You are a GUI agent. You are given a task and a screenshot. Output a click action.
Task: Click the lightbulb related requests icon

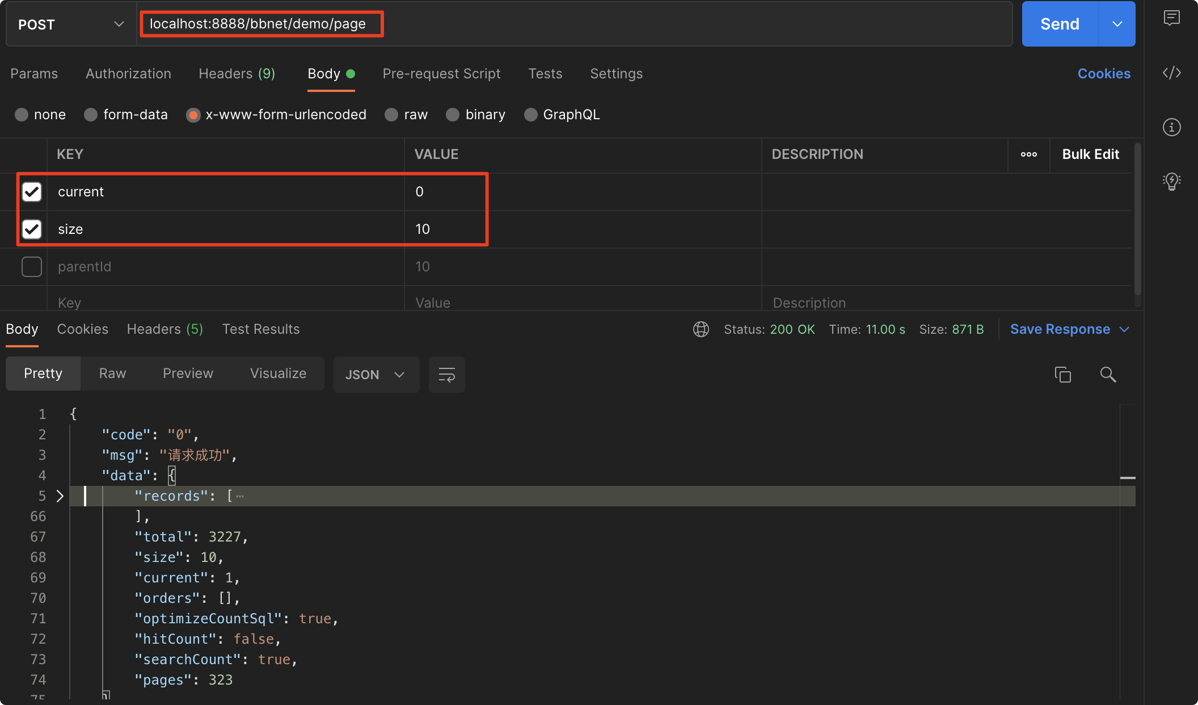[1171, 182]
